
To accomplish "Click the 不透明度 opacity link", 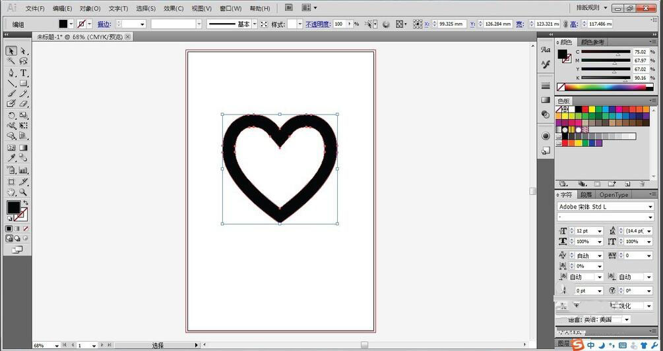I will pos(317,24).
